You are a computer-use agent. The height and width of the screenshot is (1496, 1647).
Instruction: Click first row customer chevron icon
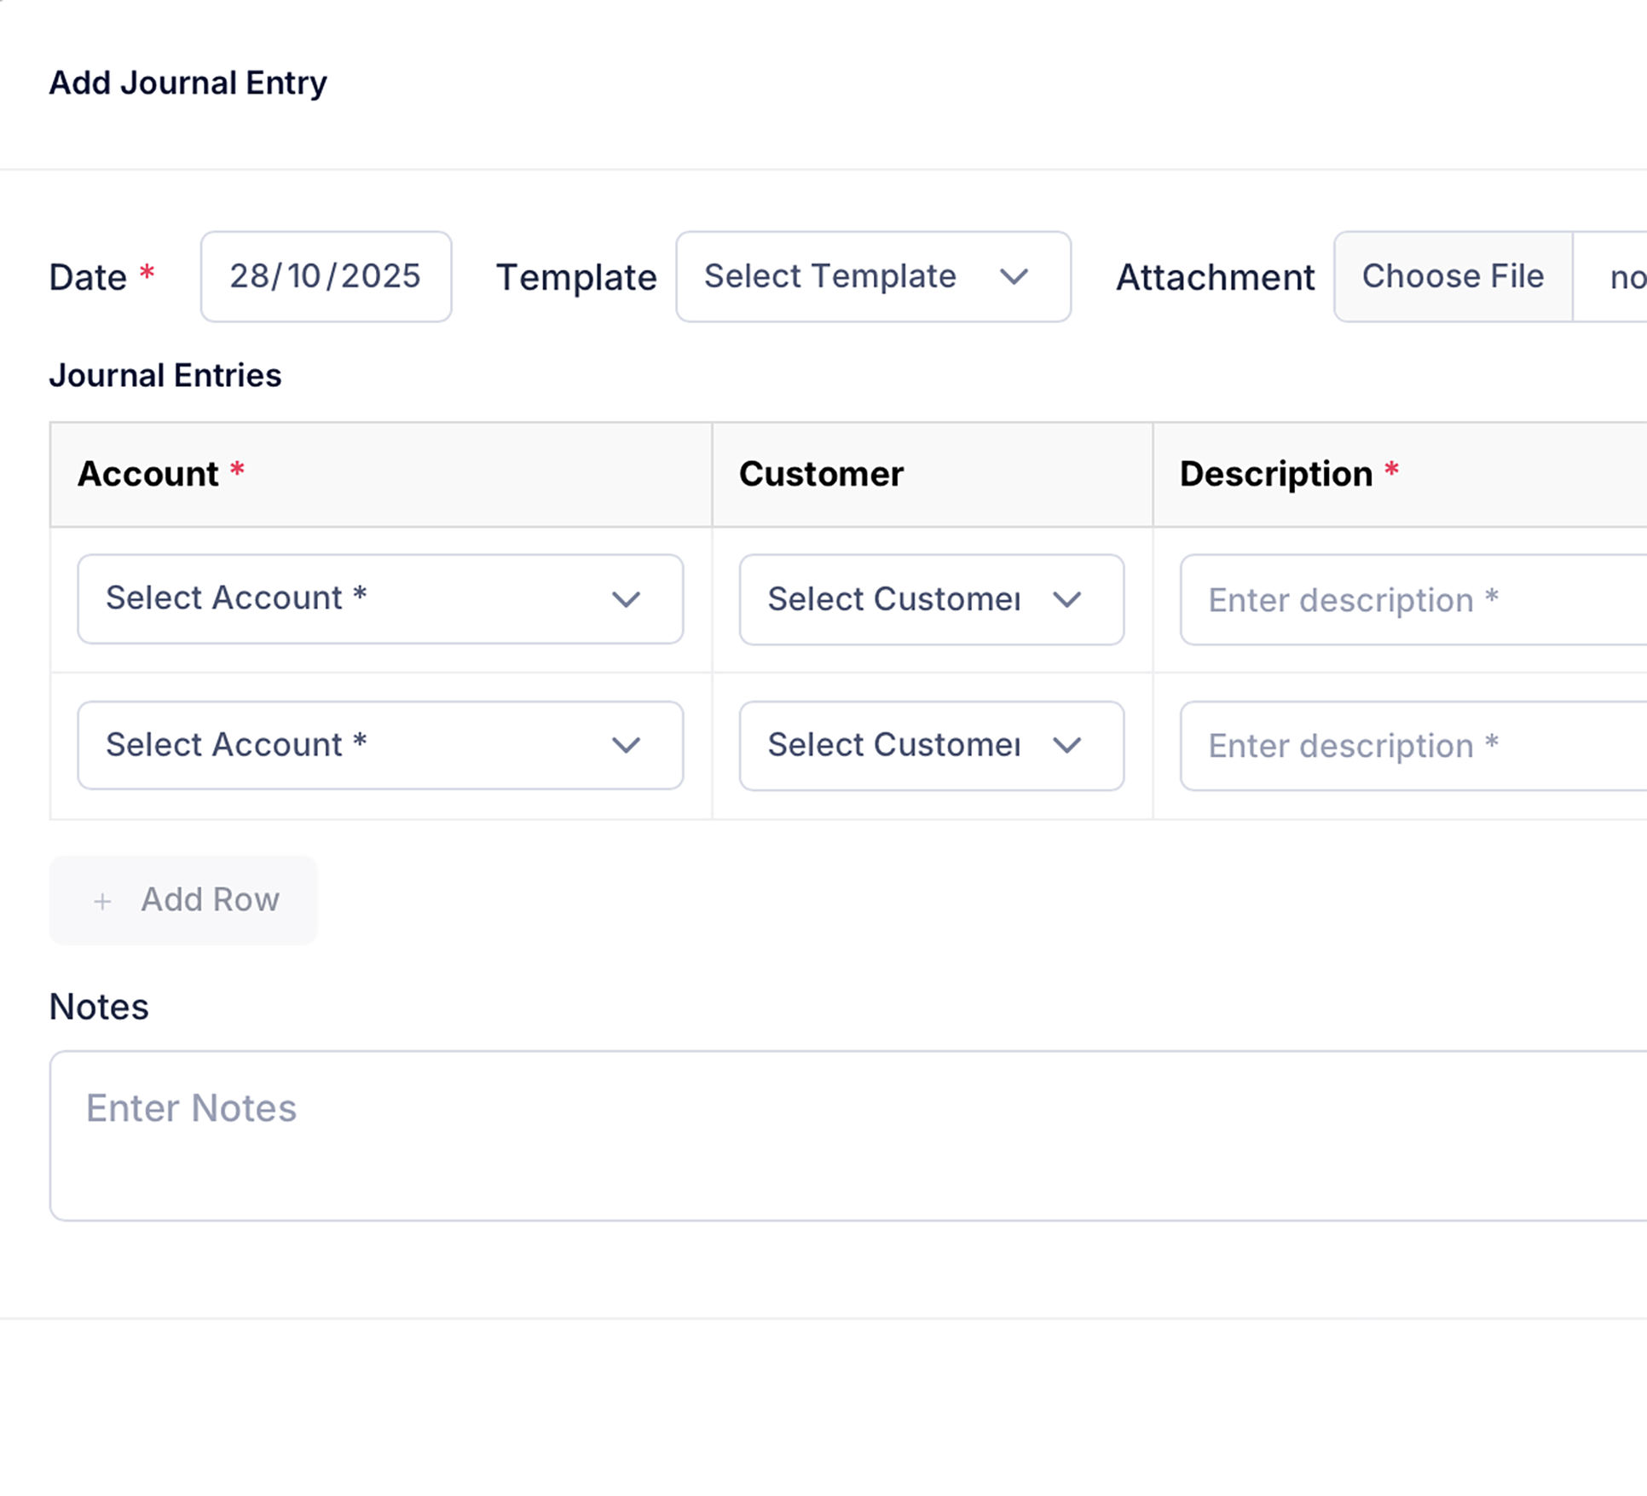pyautogui.click(x=1066, y=599)
